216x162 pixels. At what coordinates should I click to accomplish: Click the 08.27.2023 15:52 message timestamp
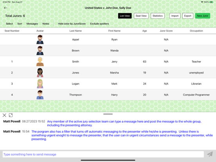tap(34, 121)
